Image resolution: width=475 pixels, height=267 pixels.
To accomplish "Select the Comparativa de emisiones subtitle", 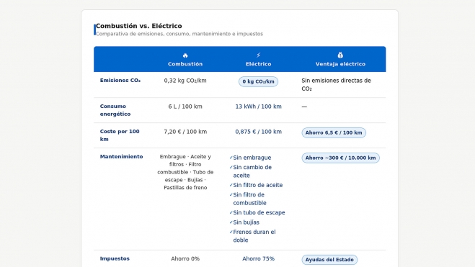I will tap(179, 34).
